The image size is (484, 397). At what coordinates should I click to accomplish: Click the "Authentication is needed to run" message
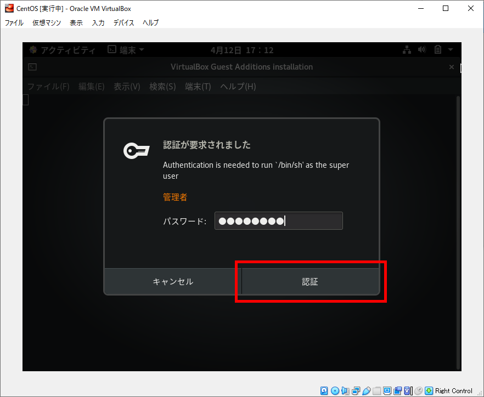256,171
